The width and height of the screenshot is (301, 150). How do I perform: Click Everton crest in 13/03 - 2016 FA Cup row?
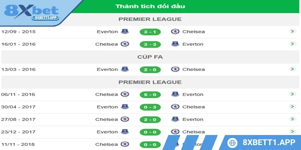click(125, 69)
